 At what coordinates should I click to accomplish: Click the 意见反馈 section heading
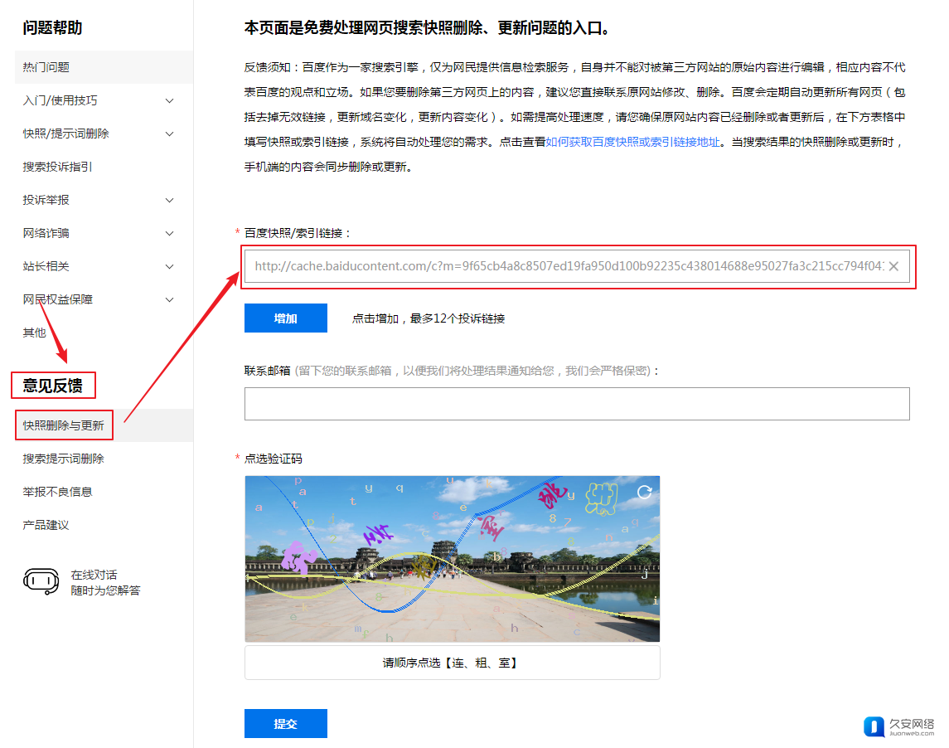click(53, 386)
